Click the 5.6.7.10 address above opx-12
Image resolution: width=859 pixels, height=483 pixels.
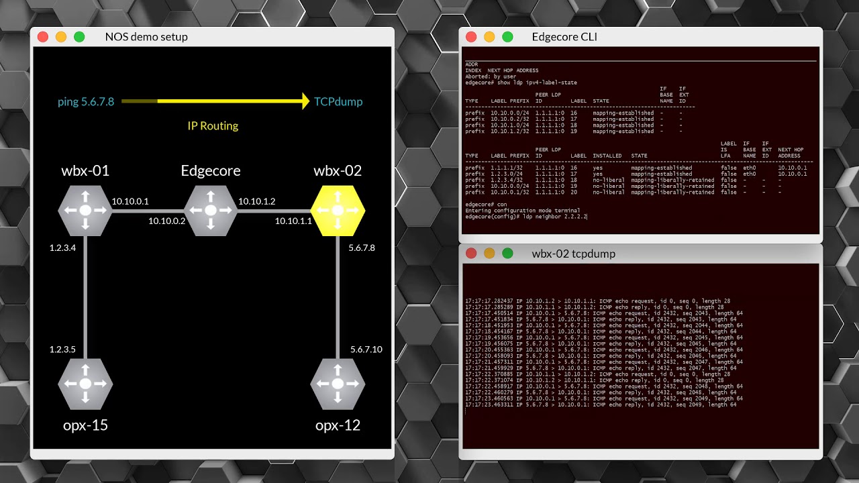[366, 350]
